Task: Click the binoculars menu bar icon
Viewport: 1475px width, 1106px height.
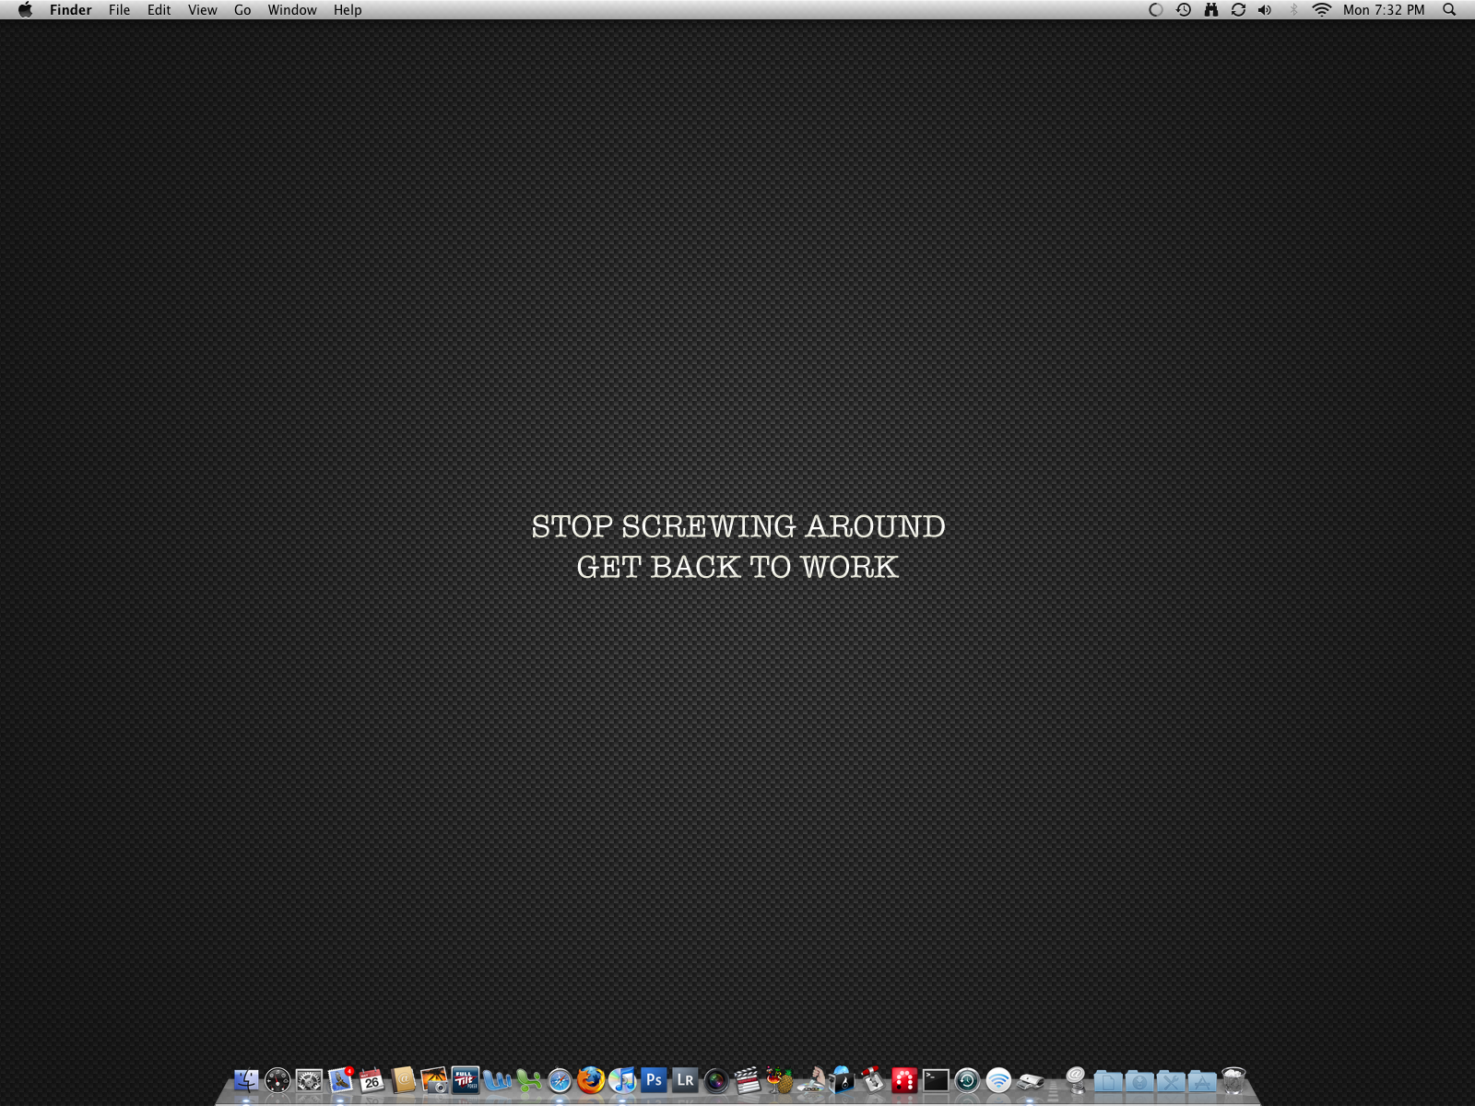Action: (x=1211, y=10)
